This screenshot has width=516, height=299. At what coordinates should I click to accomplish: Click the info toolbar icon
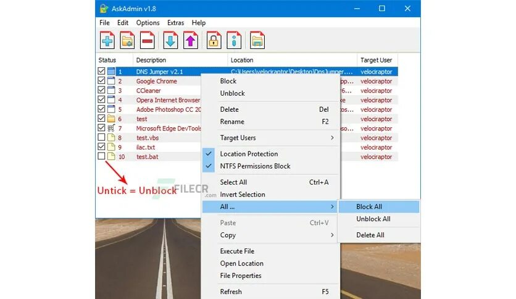pos(234,41)
